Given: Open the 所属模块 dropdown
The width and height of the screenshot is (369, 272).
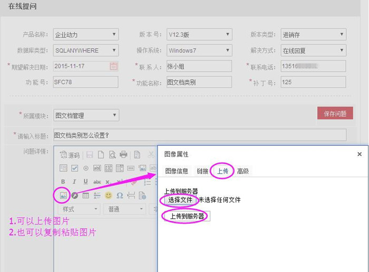Looking at the screenshot, I should (x=86, y=115).
